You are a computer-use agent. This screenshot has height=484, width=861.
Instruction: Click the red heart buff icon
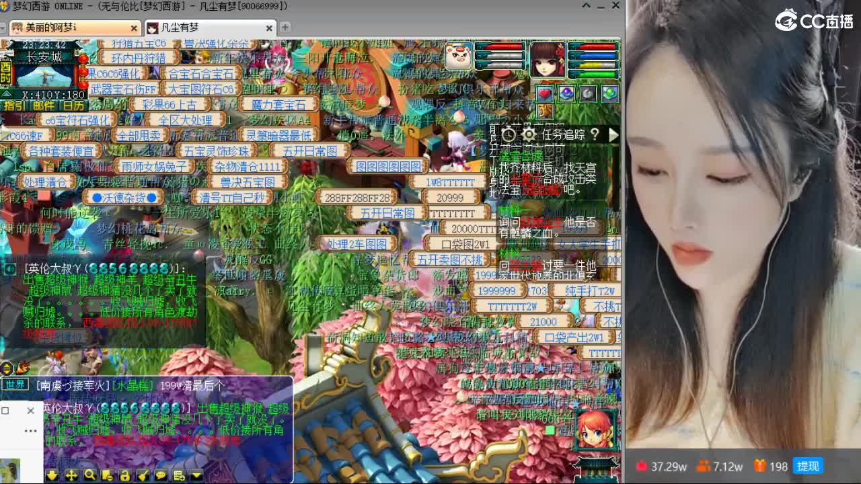click(545, 93)
